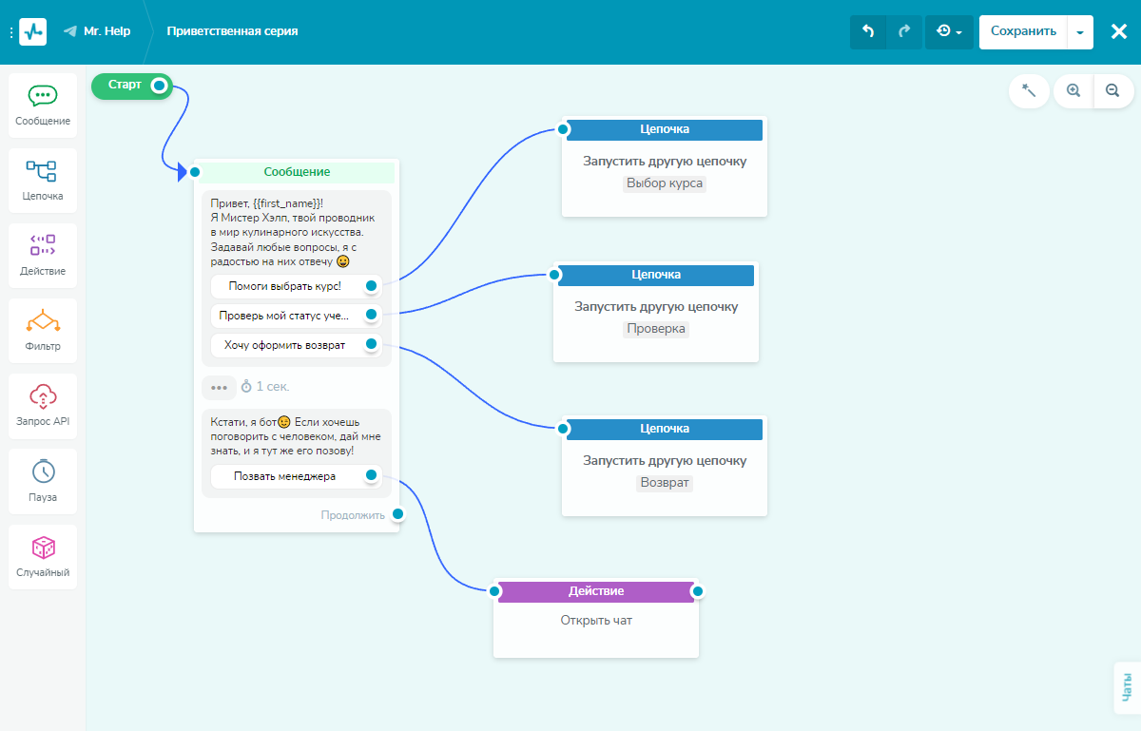The height and width of the screenshot is (731, 1141).
Task: Click the Возврат chain tag
Action: click(665, 483)
